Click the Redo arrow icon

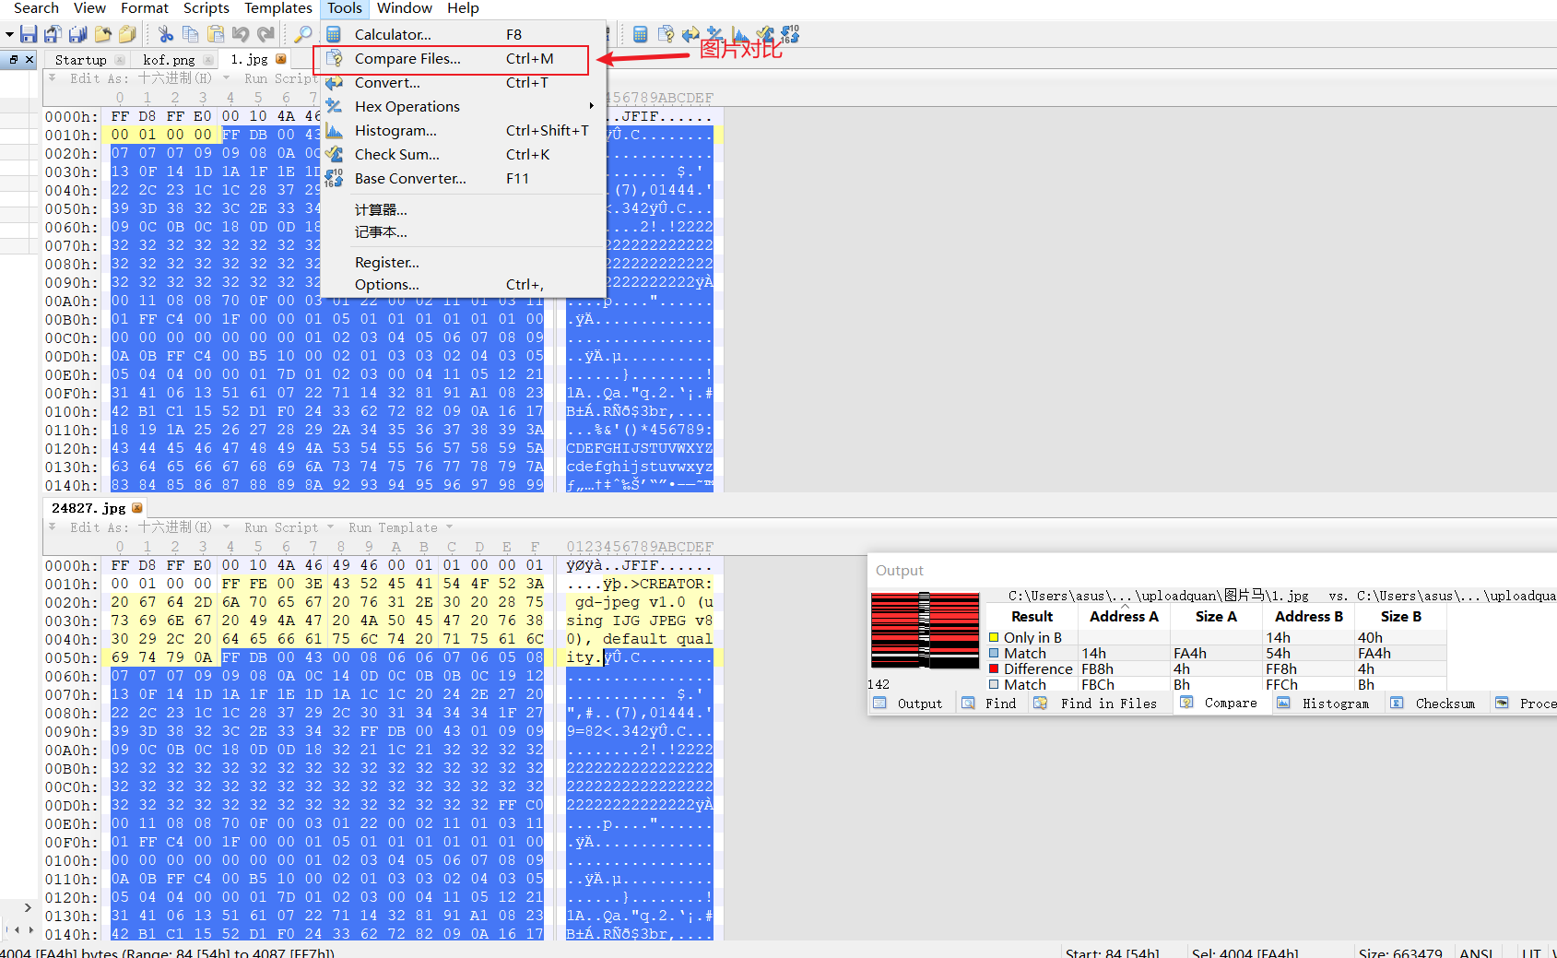click(x=265, y=34)
